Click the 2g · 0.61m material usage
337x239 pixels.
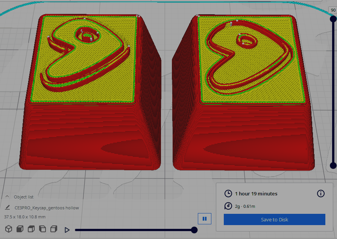pyautogui.click(x=245, y=206)
